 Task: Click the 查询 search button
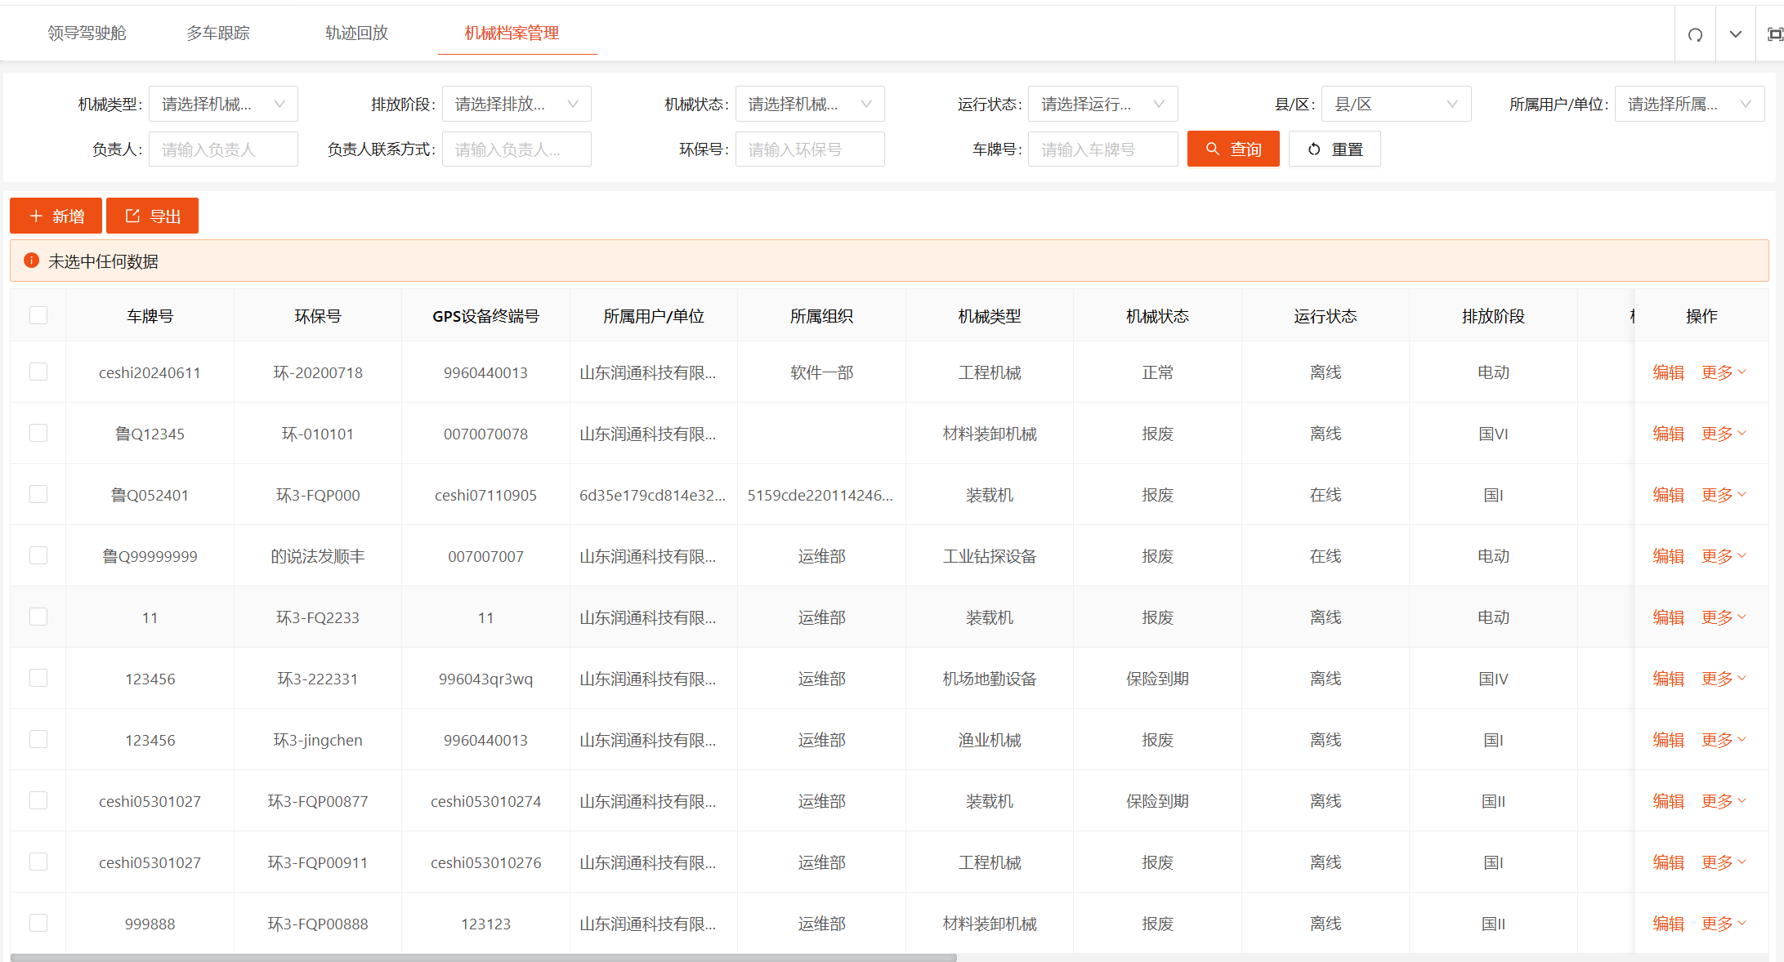click(1233, 149)
